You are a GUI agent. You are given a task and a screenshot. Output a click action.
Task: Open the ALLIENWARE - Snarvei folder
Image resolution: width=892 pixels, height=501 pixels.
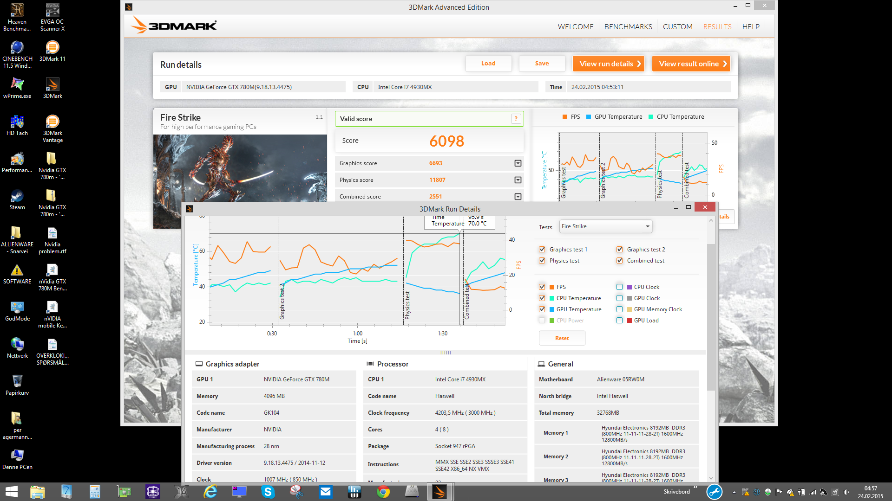coord(17,240)
